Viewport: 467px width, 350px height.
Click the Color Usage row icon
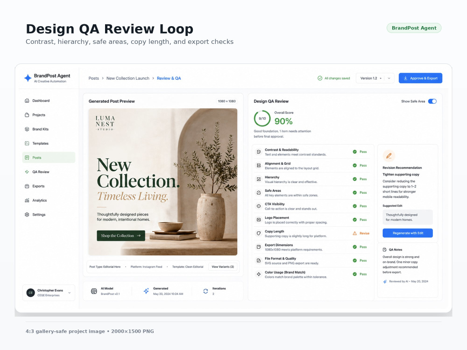pos(259,274)
